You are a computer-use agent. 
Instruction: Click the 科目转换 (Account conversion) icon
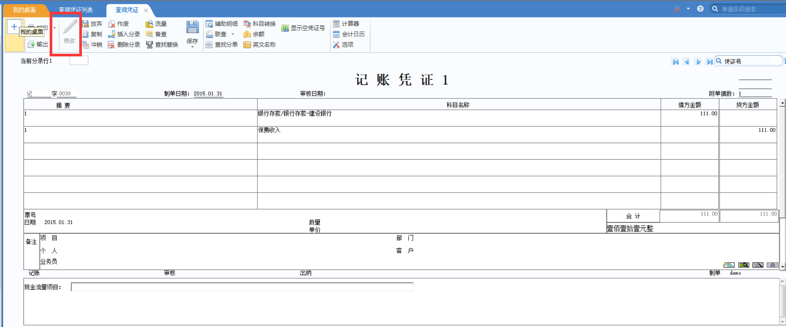coord(247,24)
